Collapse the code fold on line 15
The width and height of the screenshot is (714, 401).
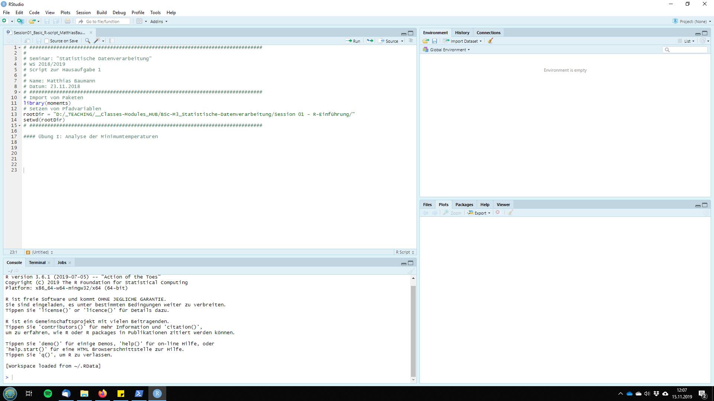click(x=19, y=125)
